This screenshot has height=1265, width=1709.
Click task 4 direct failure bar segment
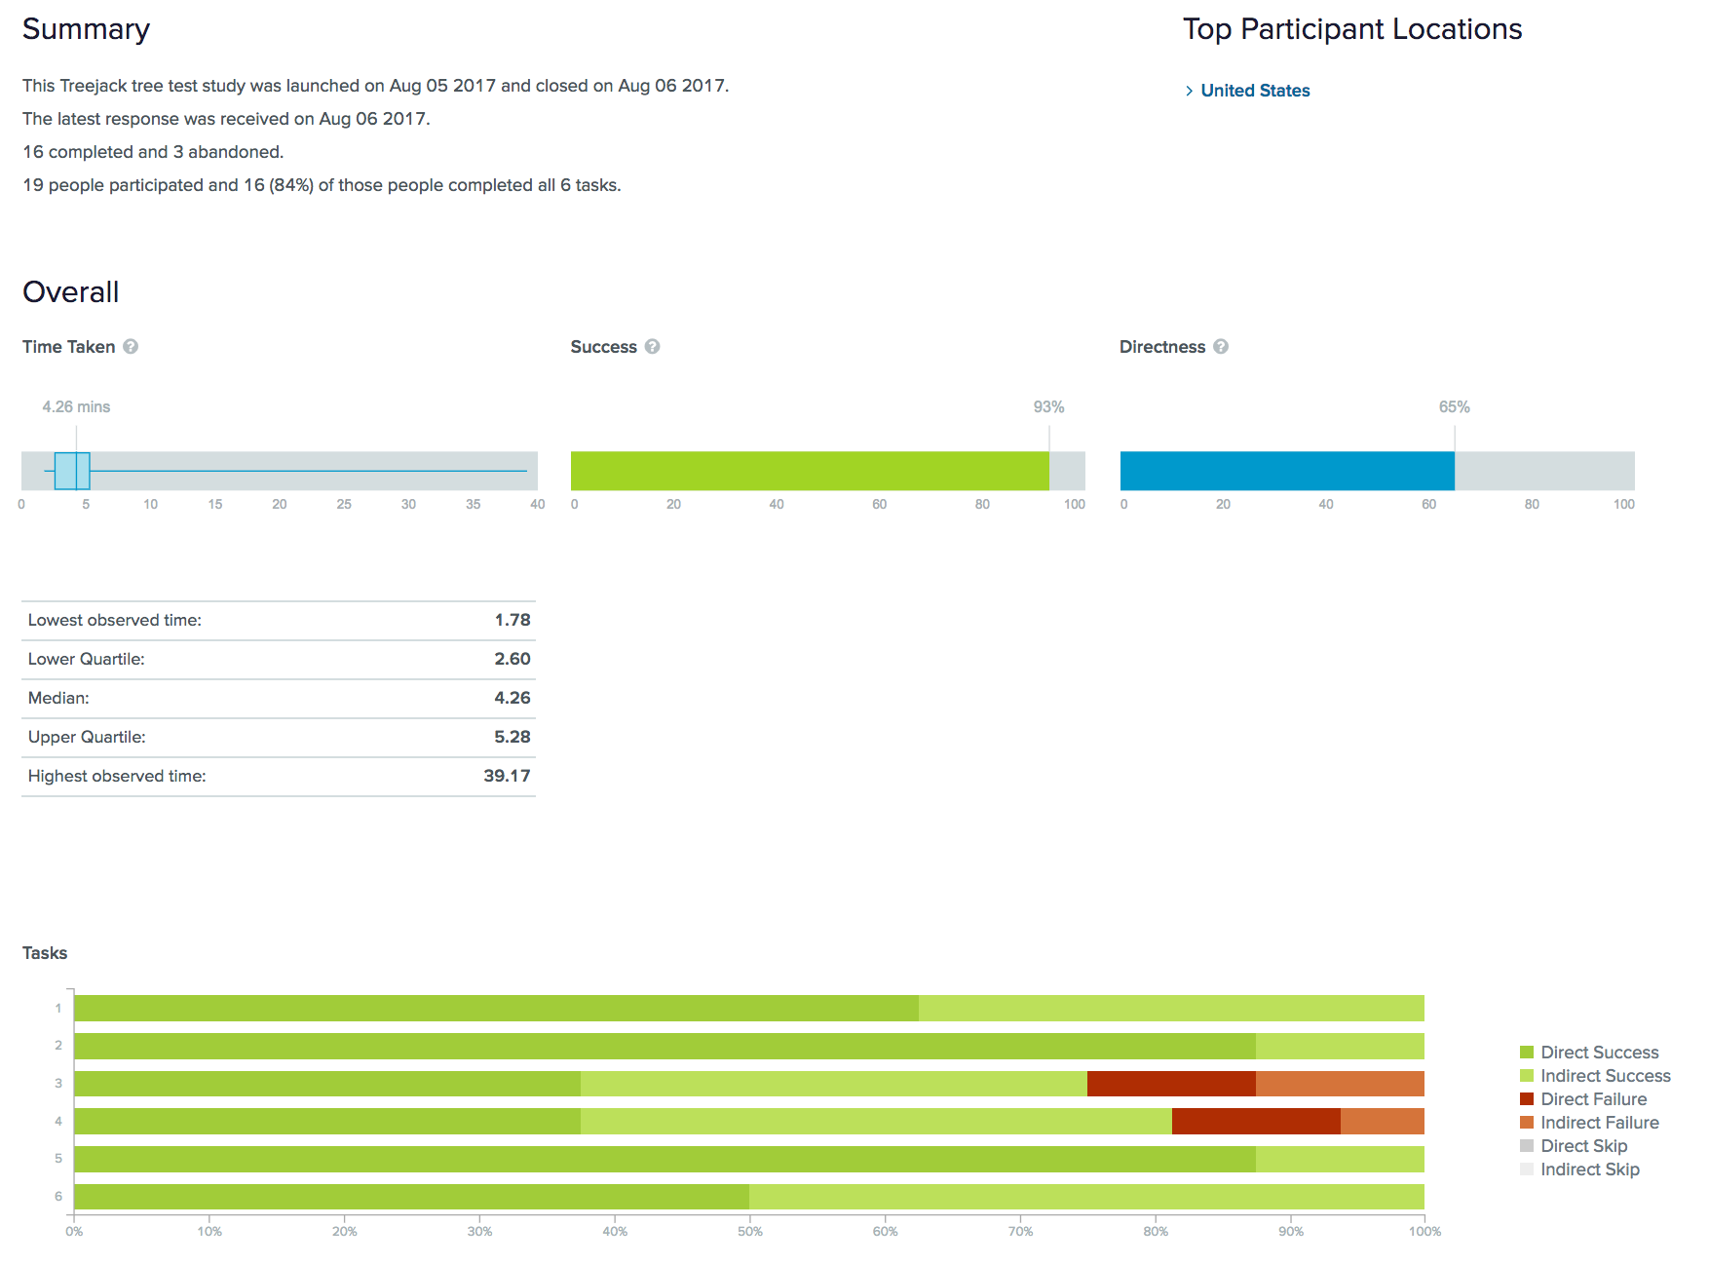tap(1256, 1121)
